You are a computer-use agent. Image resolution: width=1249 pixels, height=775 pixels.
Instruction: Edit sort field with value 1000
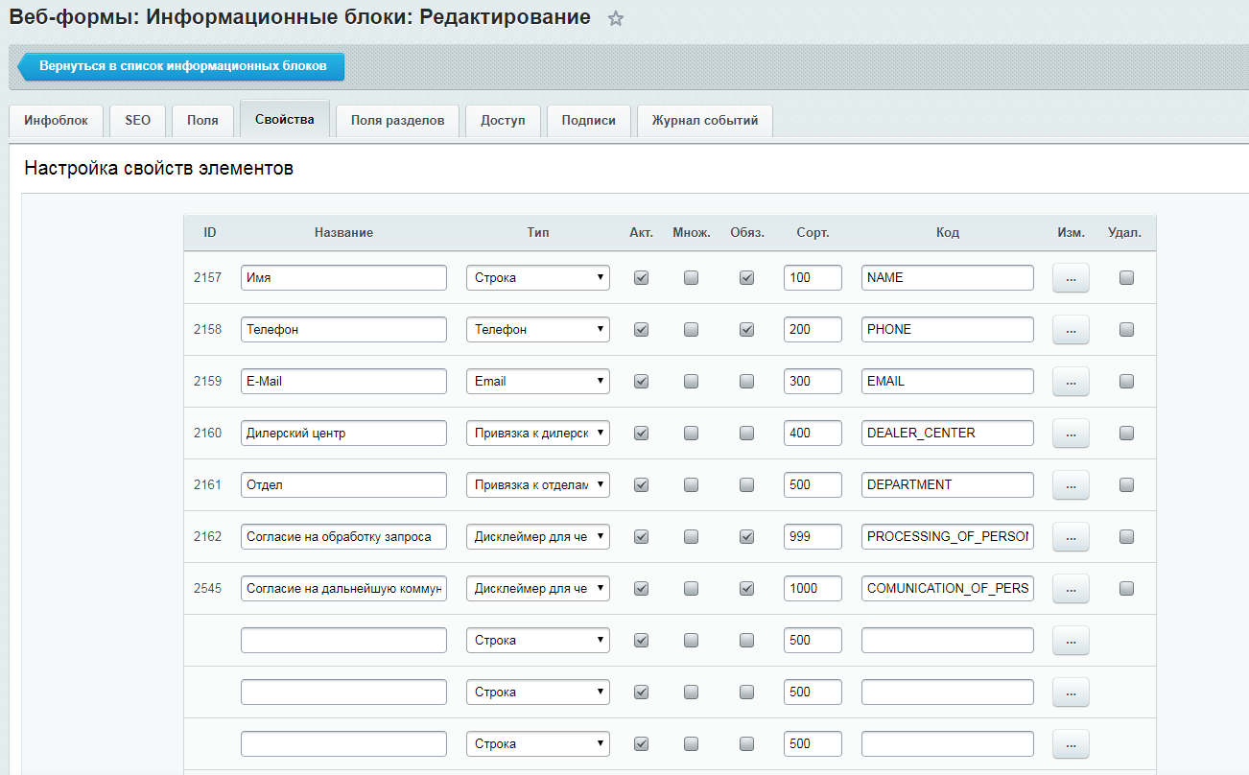coord(813,588)
